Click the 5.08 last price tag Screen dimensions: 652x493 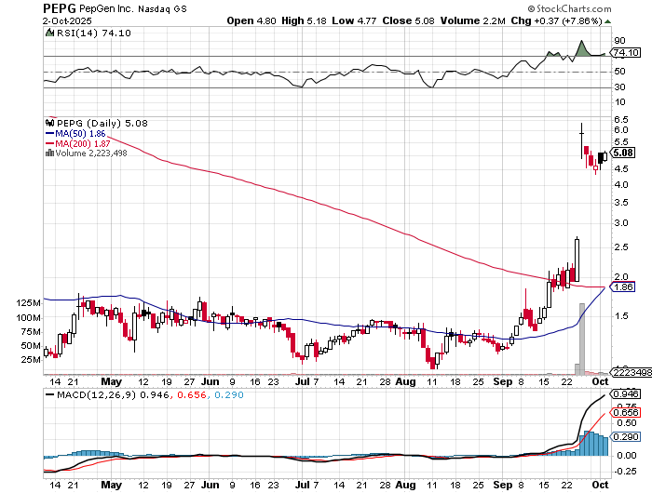pyautogui.click(x=623, y=153)
